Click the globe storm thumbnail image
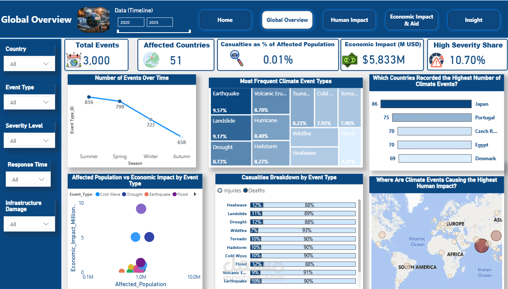Image resolution: width=508 pixels, height=289 pixels. coord(94,19)
